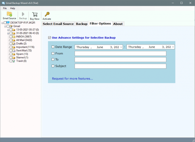Select the Filter Options tab
This screenshot has height=142, width=195.
point(100,24)
